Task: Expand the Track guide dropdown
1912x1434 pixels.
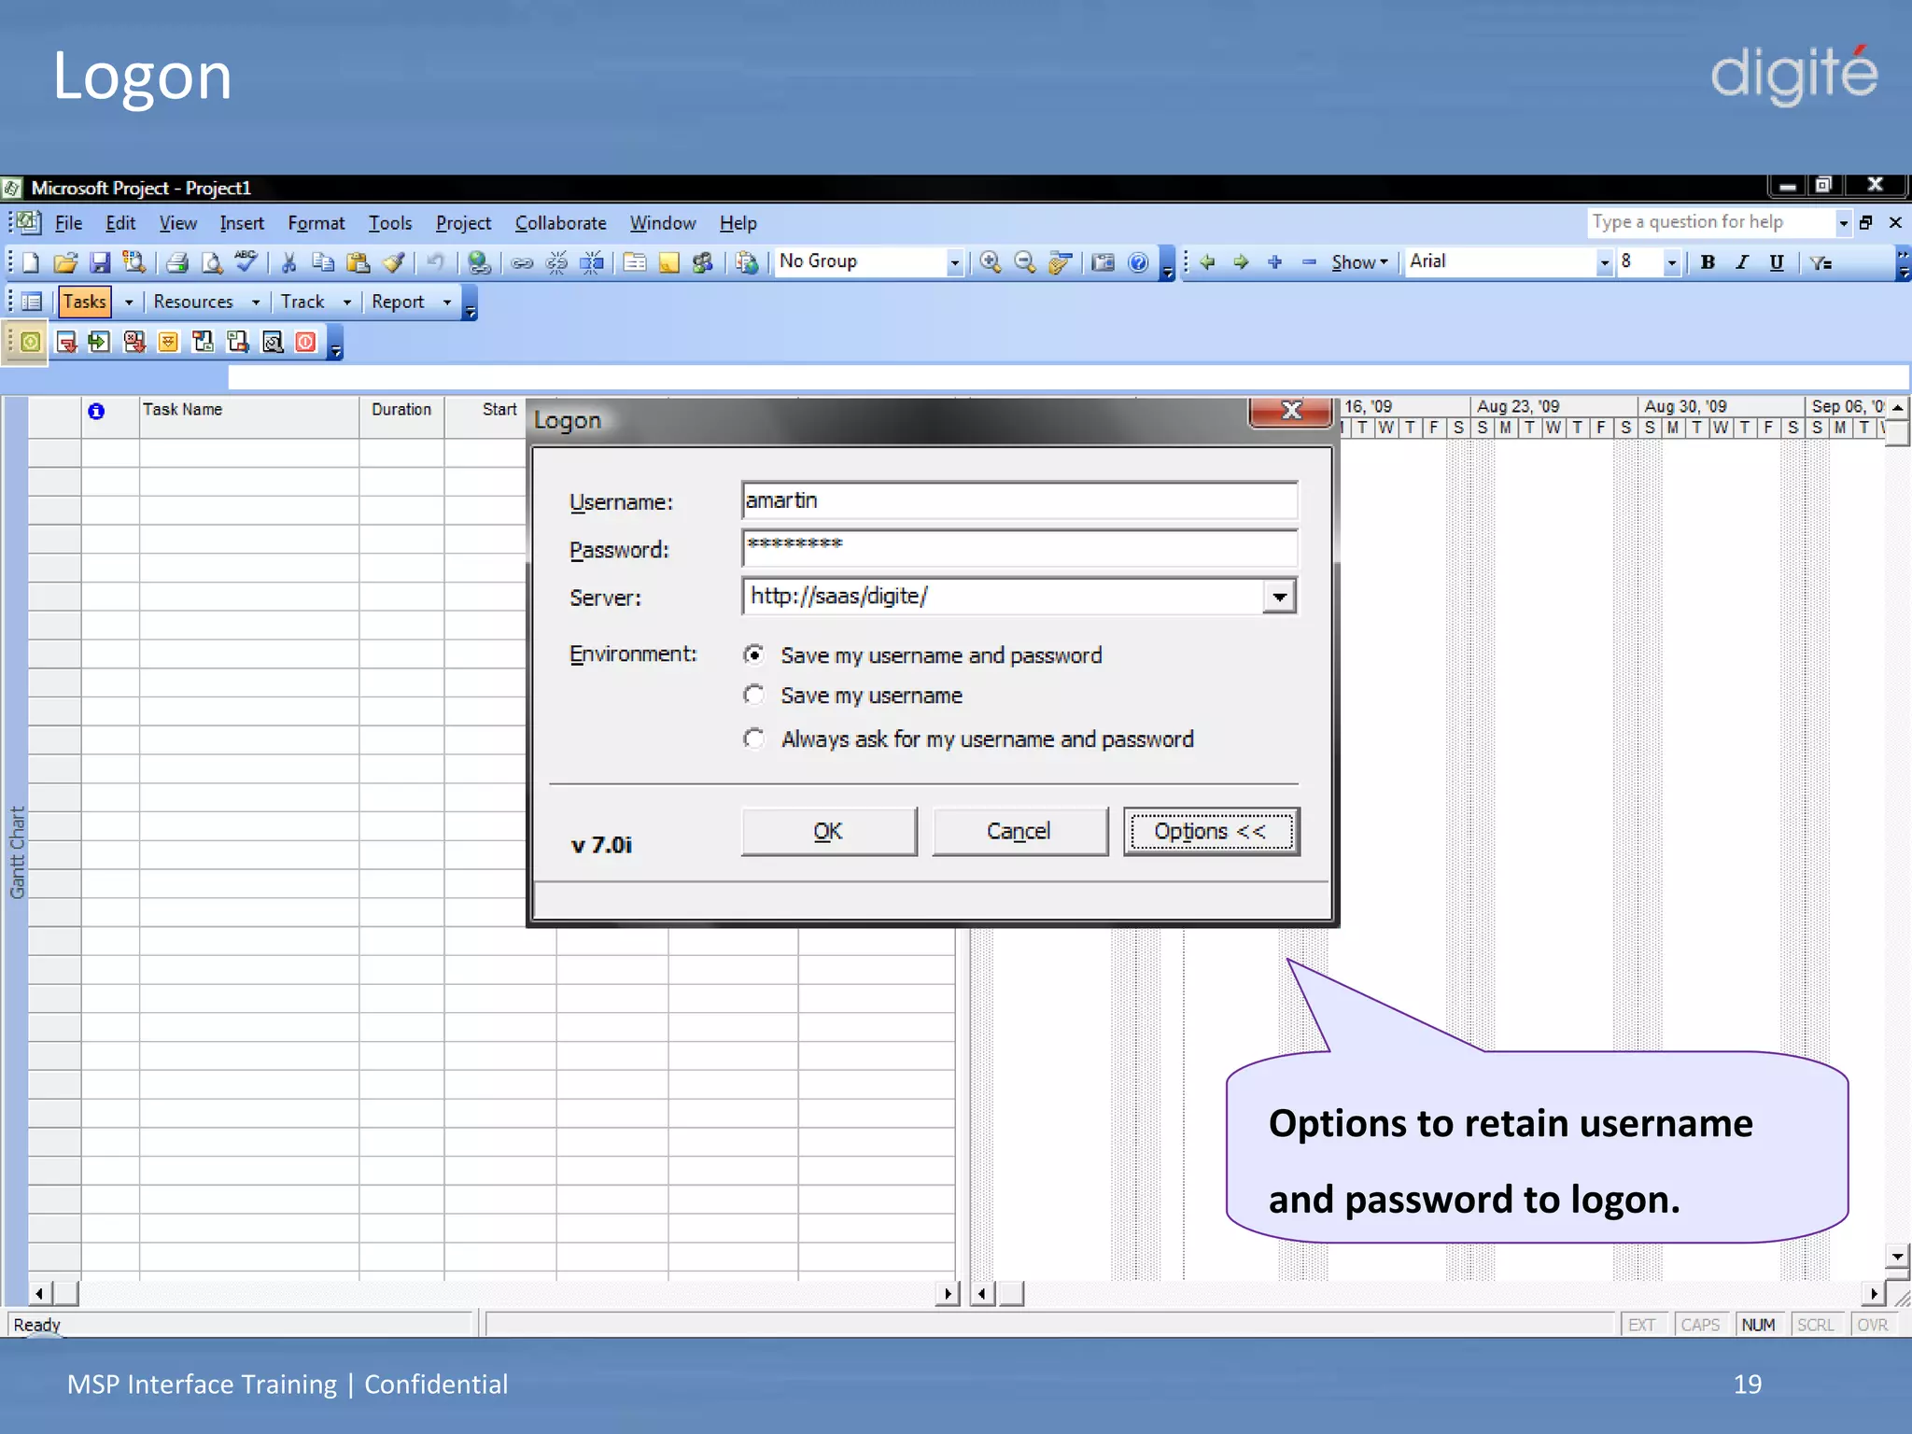Action: tap(346, 302)
